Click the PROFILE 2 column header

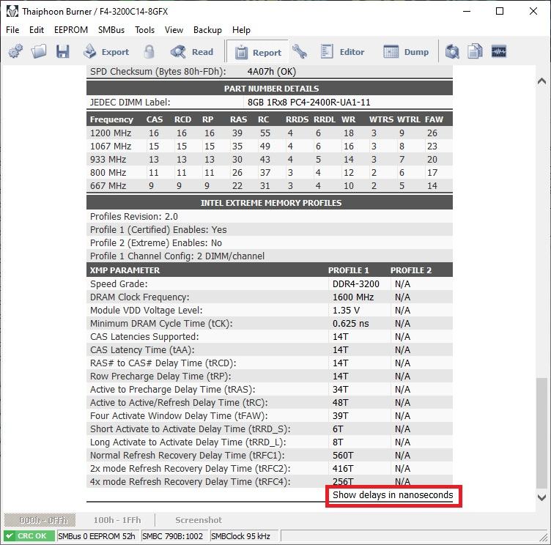click(x=411, y=270)
